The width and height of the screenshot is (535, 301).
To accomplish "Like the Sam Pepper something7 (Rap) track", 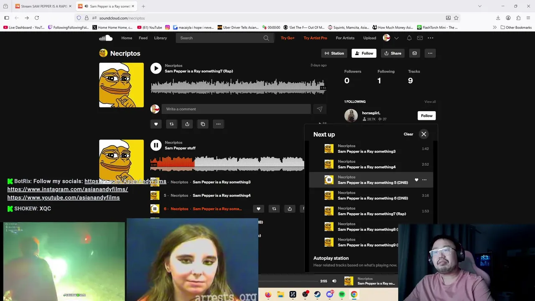I will point(156,124).
